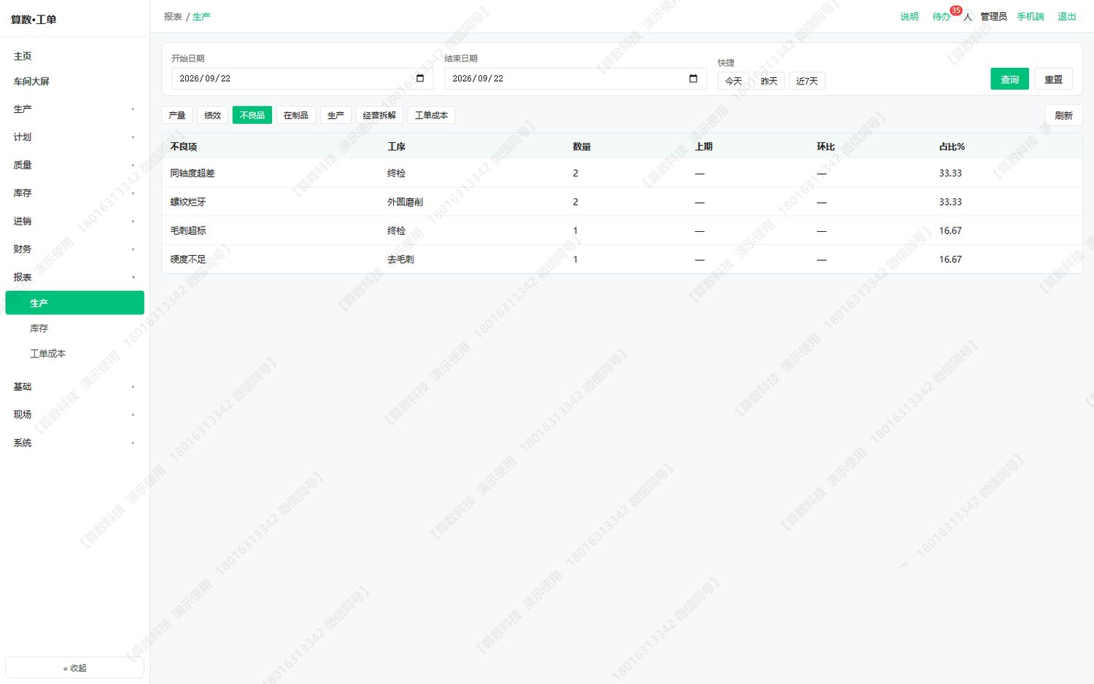Select the 不良品 tab
Image resolution: width=1094 pixels, height=684 pixels.
(x=252, y=115)
